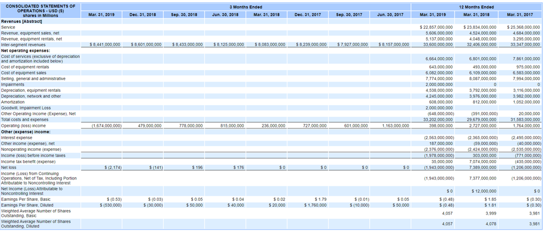Click the 'Cost of equipment rentals' row label
The image size is (543, 234).
click(25, 67)
